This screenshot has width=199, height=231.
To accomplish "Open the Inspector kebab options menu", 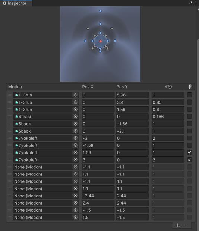I will point(196,3).
